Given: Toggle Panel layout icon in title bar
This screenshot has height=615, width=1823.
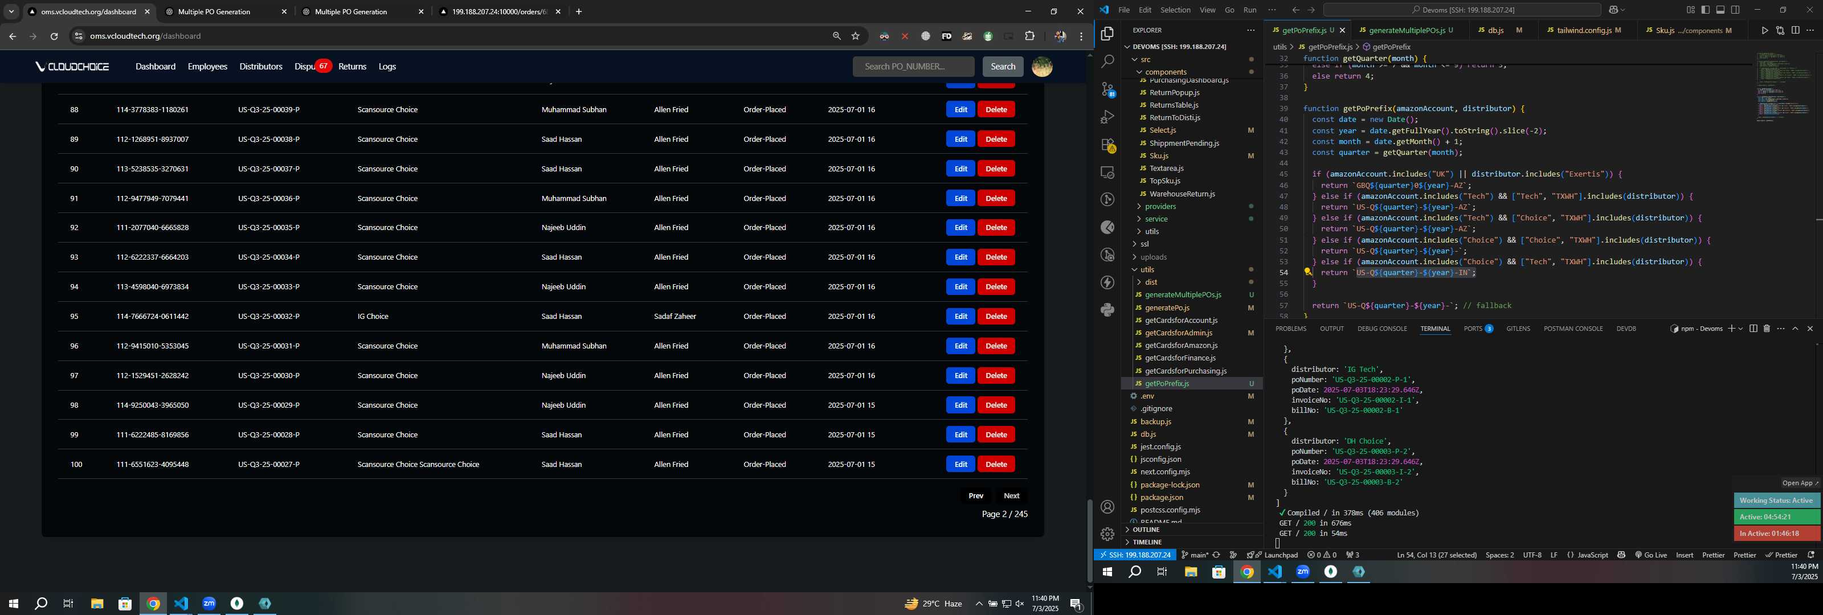Looking at the screenshot, I should 1720,10.
